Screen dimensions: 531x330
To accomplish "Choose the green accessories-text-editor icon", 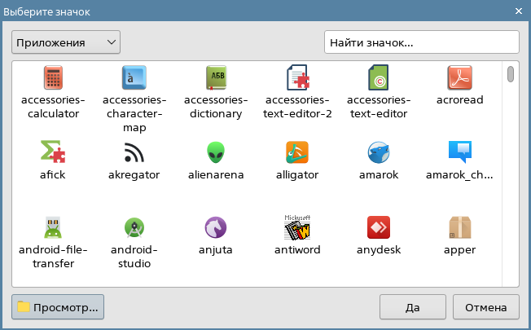I will (x=379, y=77).
